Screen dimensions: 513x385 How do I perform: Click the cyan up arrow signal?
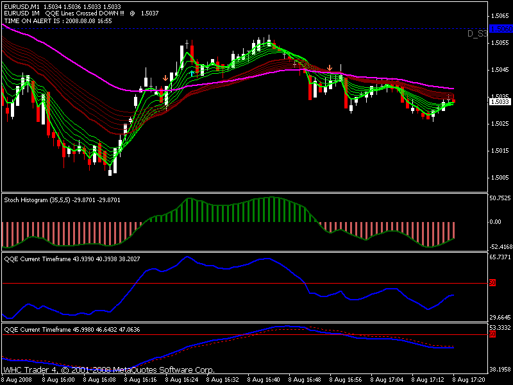click(192, 74)
